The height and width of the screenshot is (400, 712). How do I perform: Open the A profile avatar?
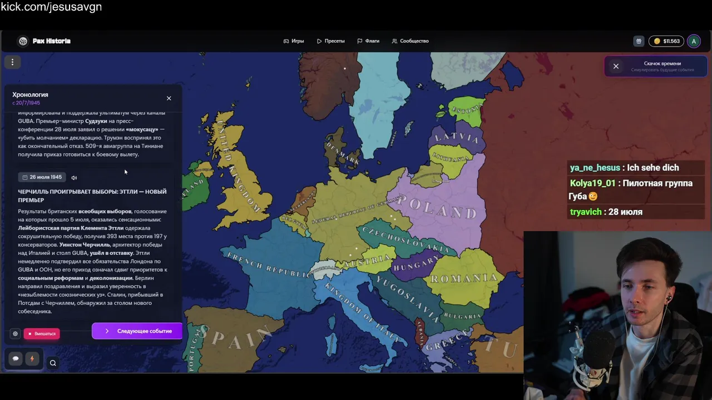pos(694,41)
